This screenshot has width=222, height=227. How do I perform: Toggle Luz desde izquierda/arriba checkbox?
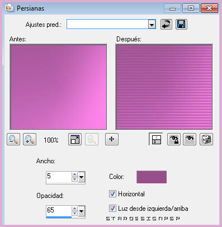[112, 208]
